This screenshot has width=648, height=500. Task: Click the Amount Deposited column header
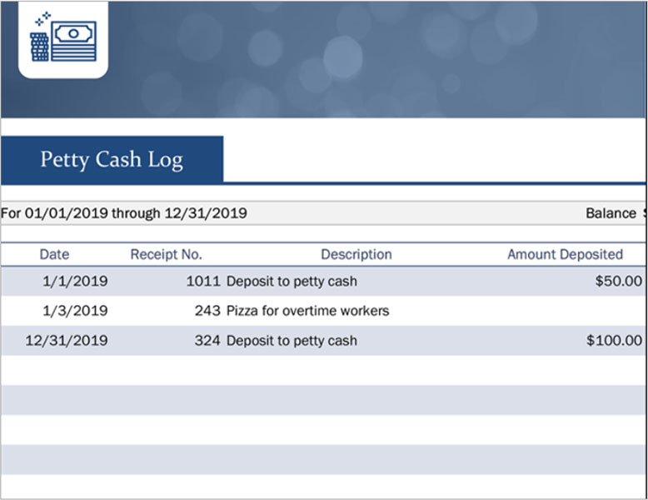click(565, 254)
